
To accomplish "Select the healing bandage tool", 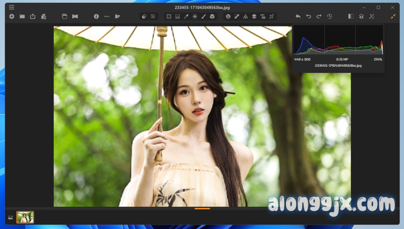I will 237,17.
